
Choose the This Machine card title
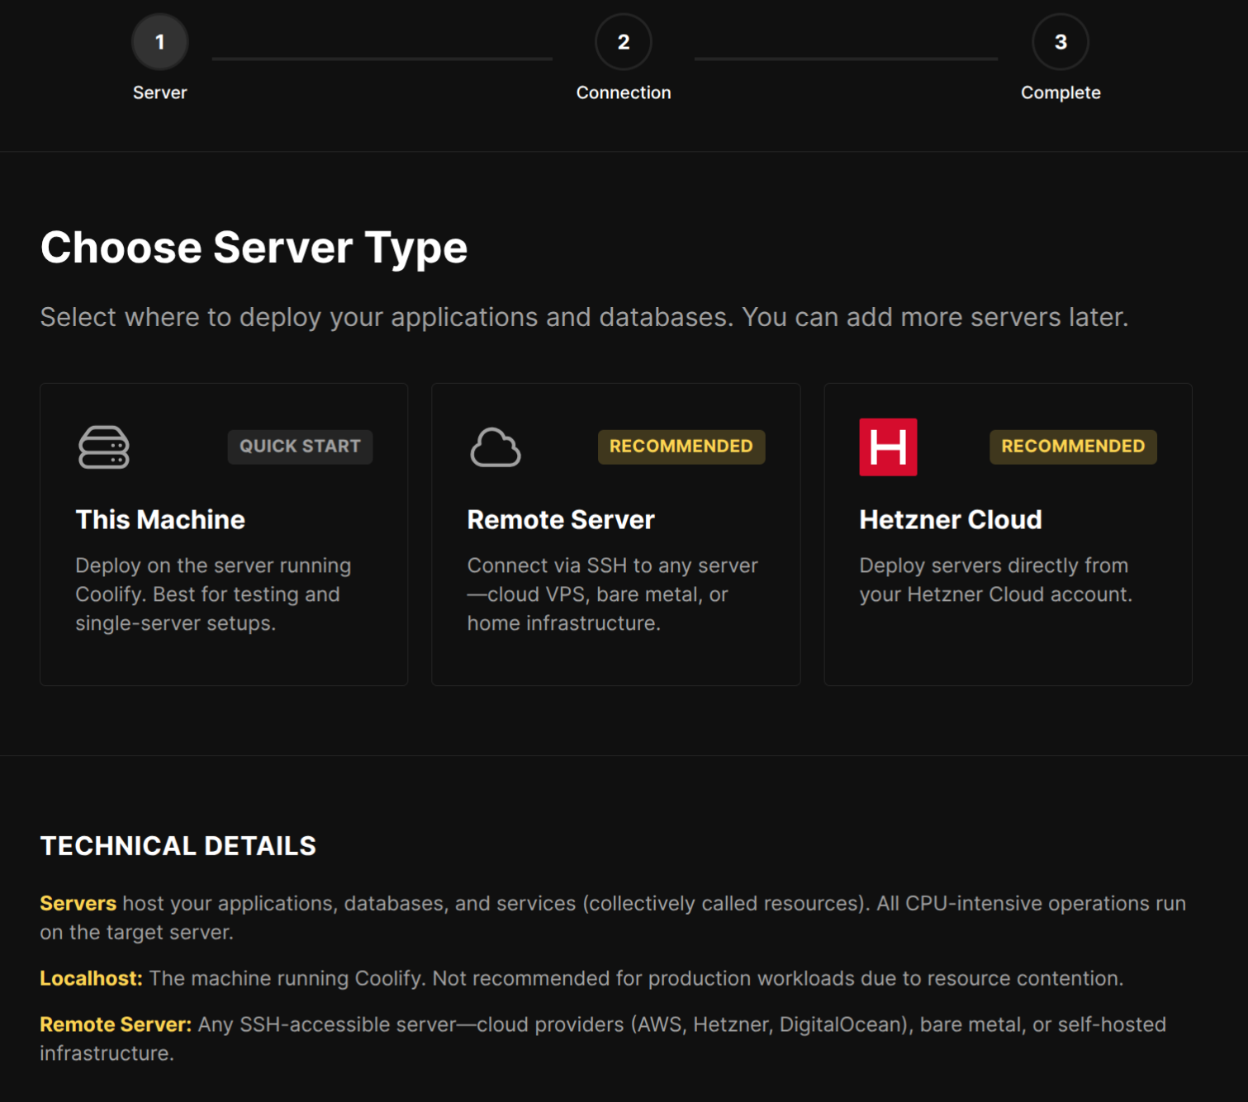point(160,520)
